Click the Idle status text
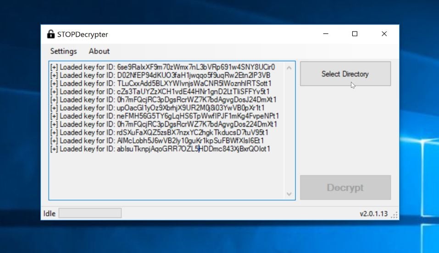This screenshot has height=253, width=439. click(49, 214)
